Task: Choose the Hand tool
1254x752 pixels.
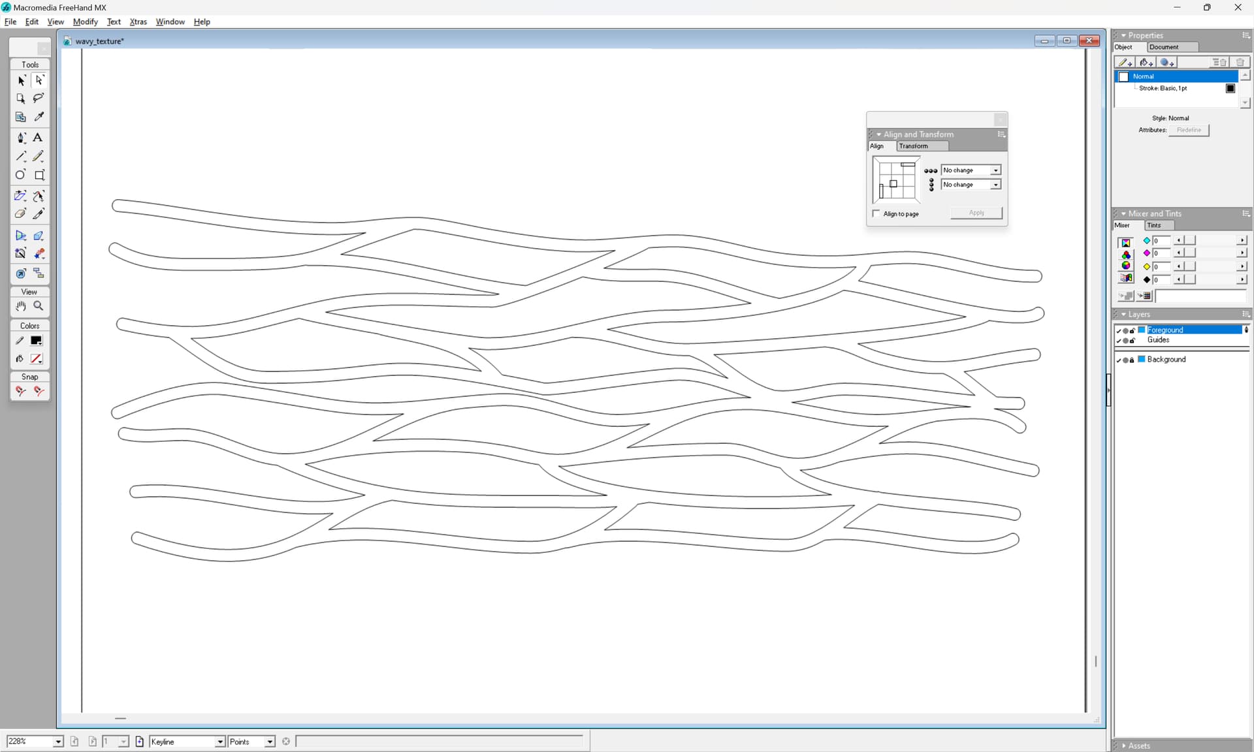Action: 21,306
